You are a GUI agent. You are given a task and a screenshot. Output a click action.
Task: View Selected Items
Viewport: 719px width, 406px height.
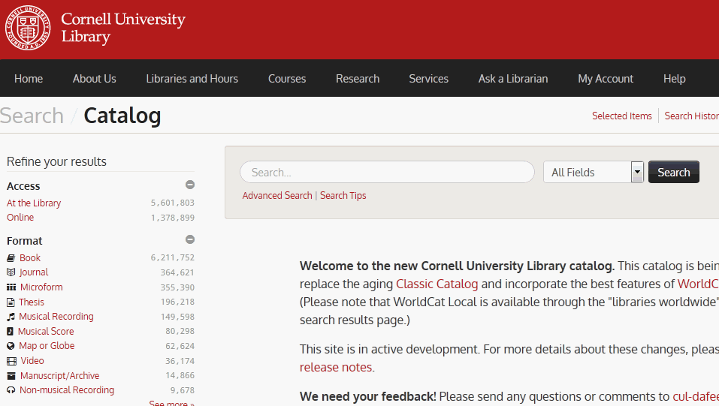pos(622,116)
